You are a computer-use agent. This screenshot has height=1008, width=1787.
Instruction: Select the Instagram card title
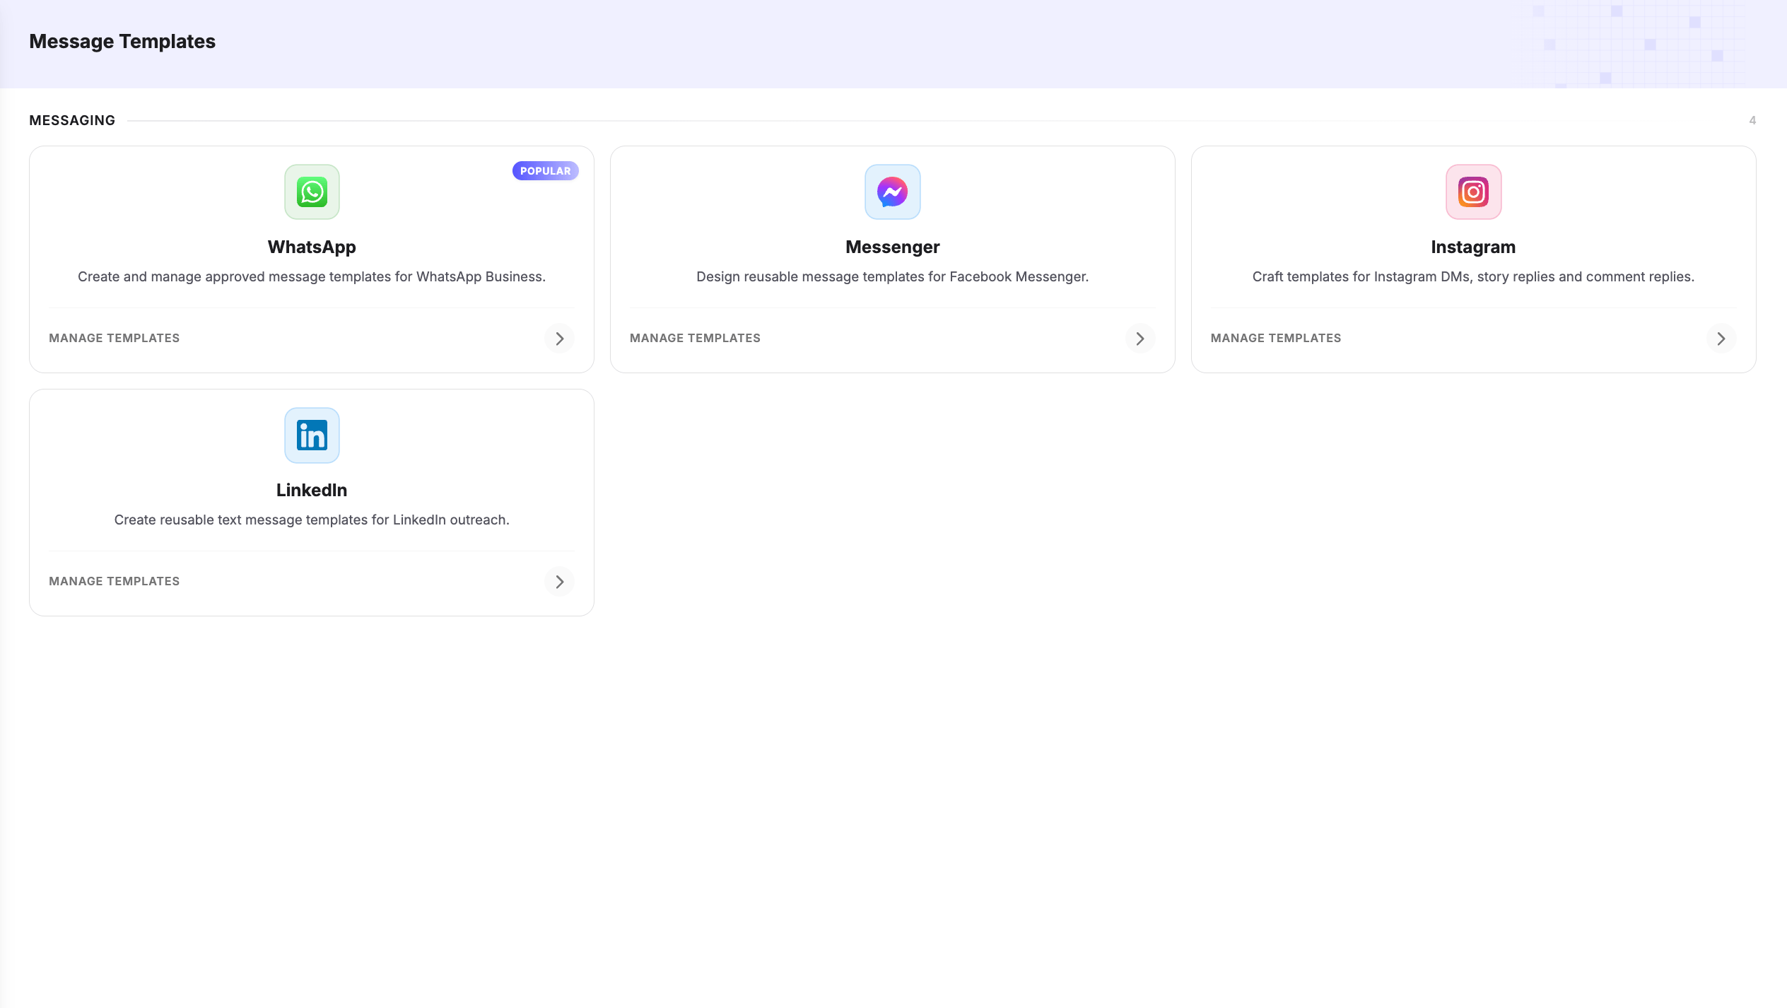point(1473,247)
